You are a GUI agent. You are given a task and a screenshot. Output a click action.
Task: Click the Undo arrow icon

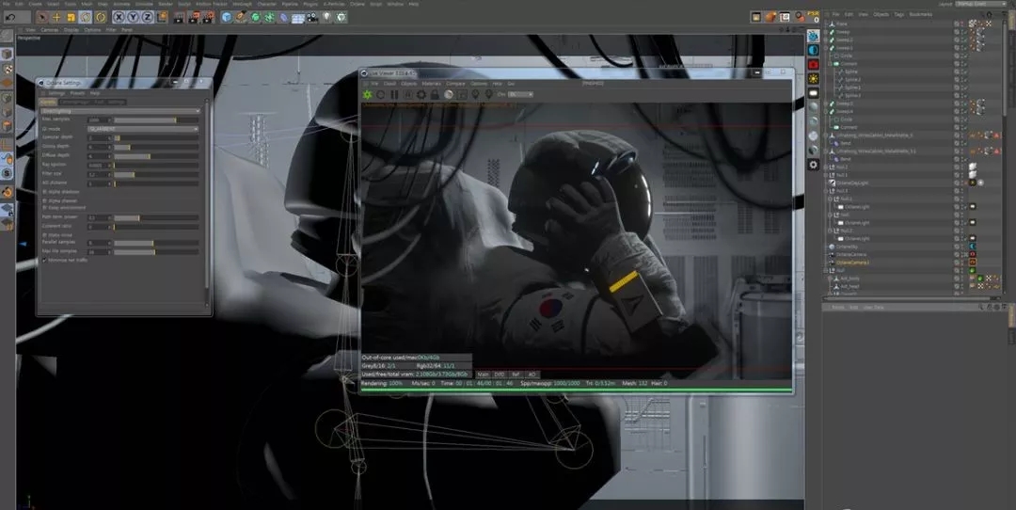pyautogui.click(x=11, y=18)
